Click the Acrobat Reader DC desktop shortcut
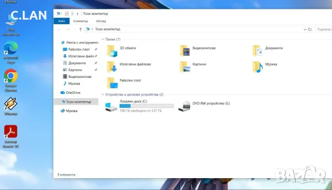 [10, 137]
